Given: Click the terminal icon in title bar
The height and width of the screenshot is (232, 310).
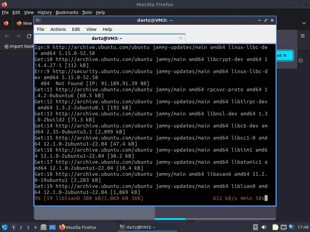Looking at the screenshot, I should pyautogui.click(x=38, y=20).
